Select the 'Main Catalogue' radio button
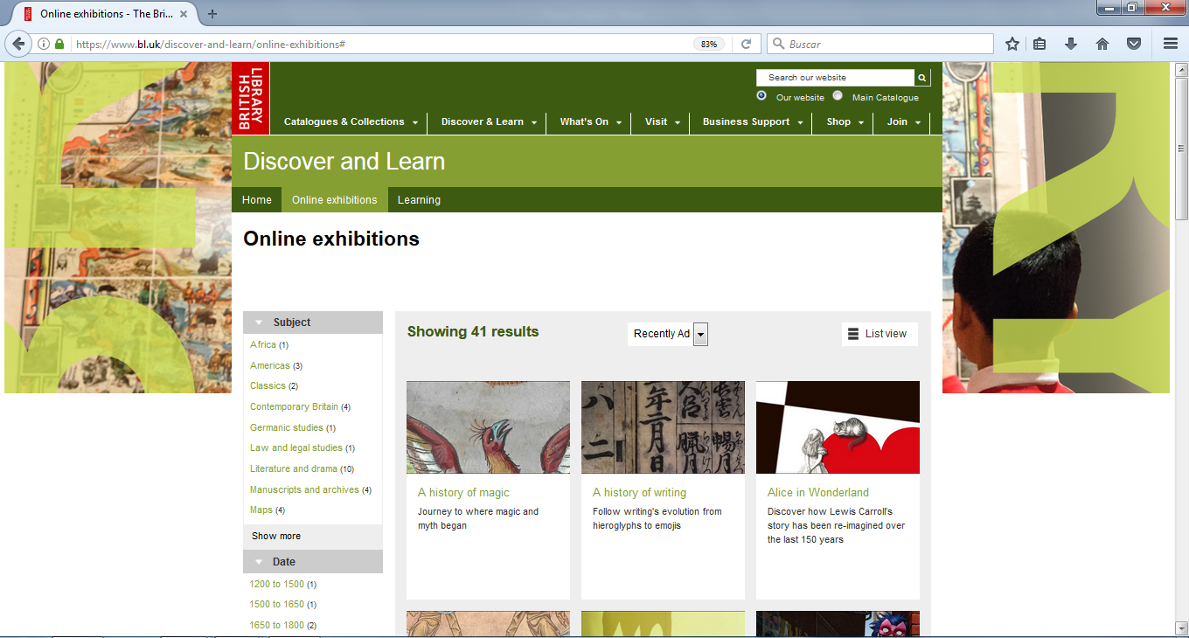Image resolution: width=1189 pixels, height=638 pixels. (x=838, y=96)
